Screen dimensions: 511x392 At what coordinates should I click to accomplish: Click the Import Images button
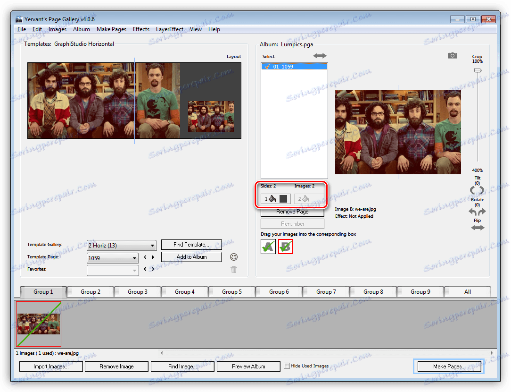point(51,366)
